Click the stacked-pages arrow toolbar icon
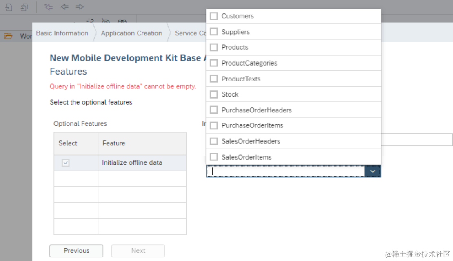The width and height of the screenshot is (453, 261). pyautogui.click(x=25, y=7)
